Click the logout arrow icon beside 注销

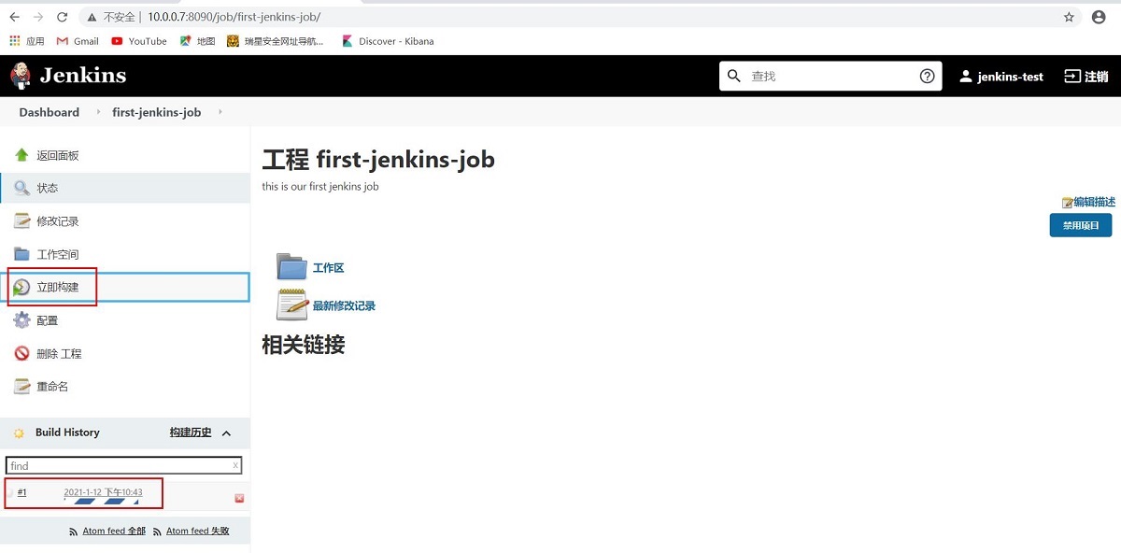1072,77
